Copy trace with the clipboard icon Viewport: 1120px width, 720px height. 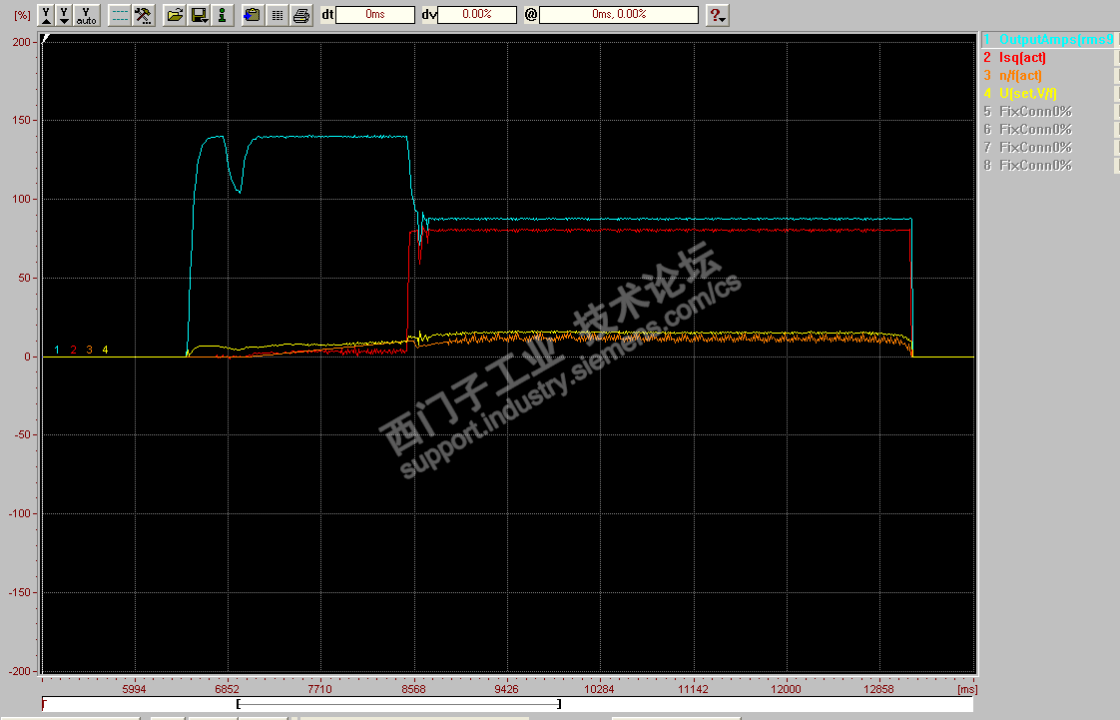point(253,15)
